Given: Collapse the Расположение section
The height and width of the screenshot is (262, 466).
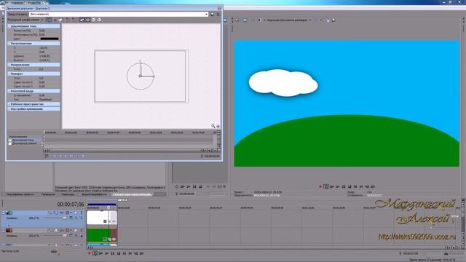Looking at the screenshot, I should 9,44.
